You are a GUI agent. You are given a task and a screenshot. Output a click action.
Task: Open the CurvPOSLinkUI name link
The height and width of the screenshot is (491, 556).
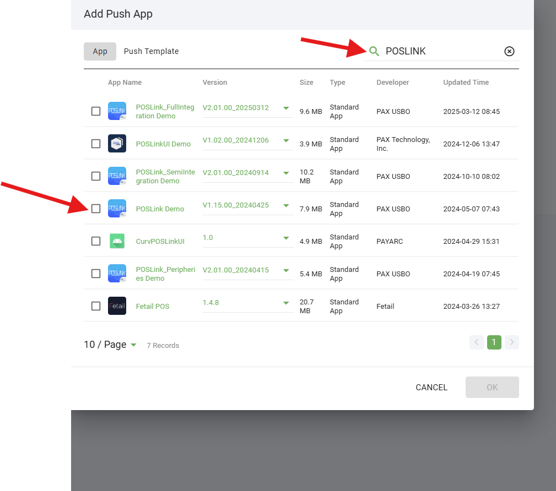point(160,241)
